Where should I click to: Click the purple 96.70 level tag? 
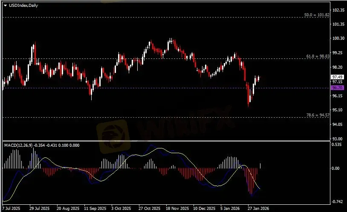coord(337,88)
